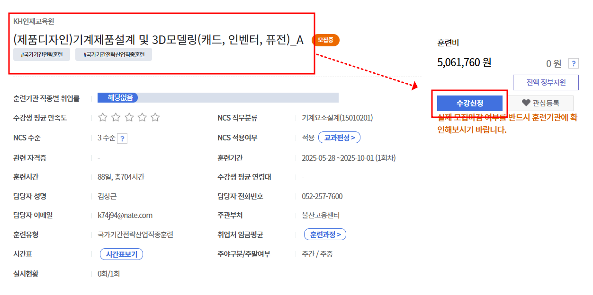Click second satisfaction star
The height and width of the screenshot is (295, 593).
(116, 117)
